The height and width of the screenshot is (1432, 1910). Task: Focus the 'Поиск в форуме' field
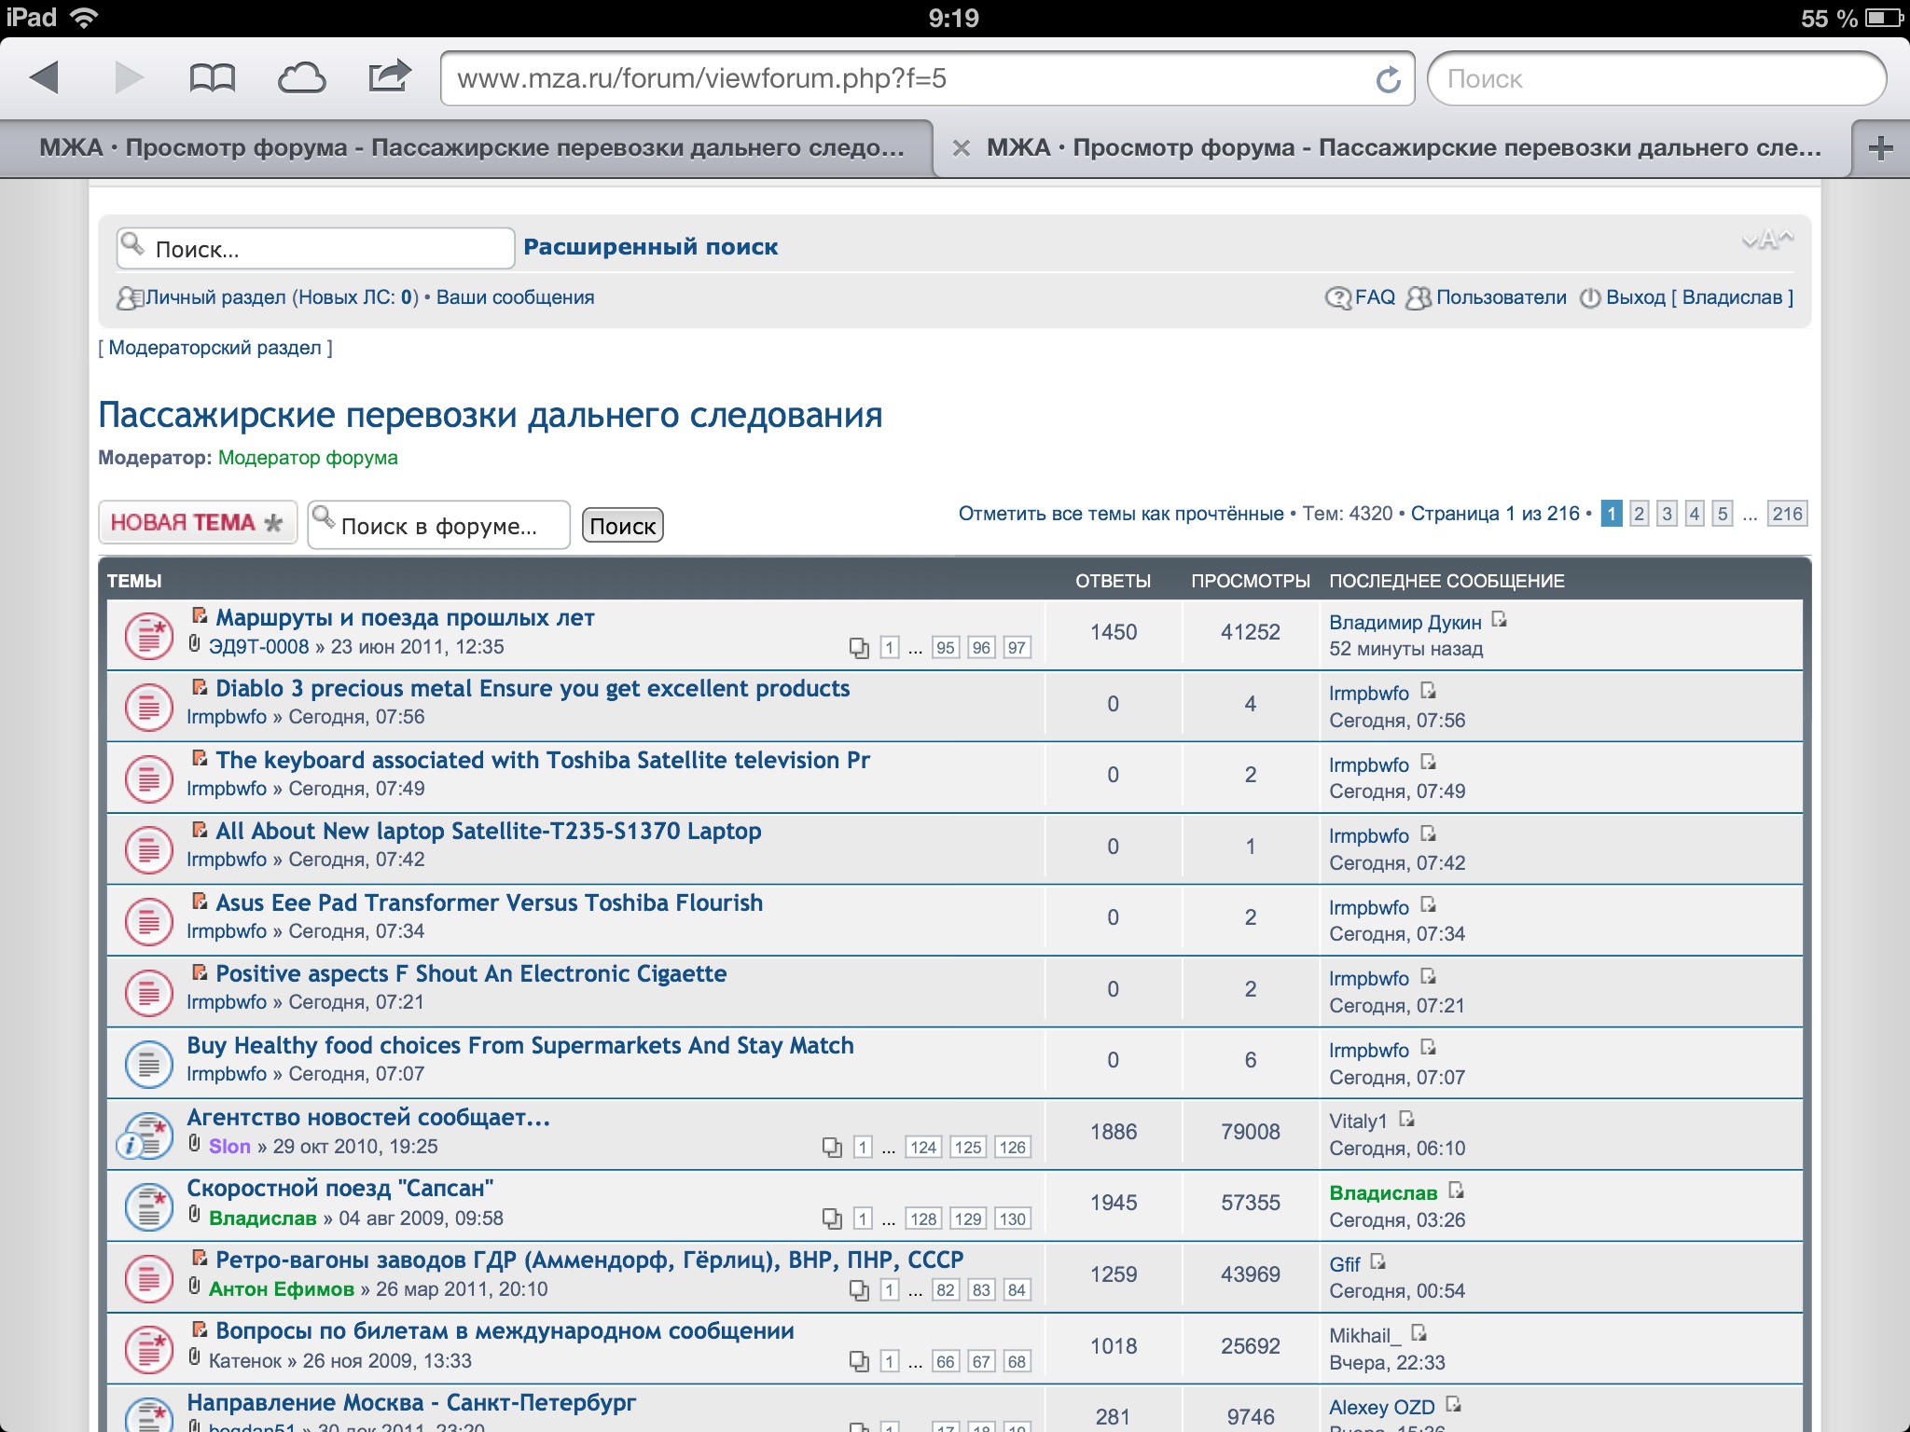click(438, 526)
